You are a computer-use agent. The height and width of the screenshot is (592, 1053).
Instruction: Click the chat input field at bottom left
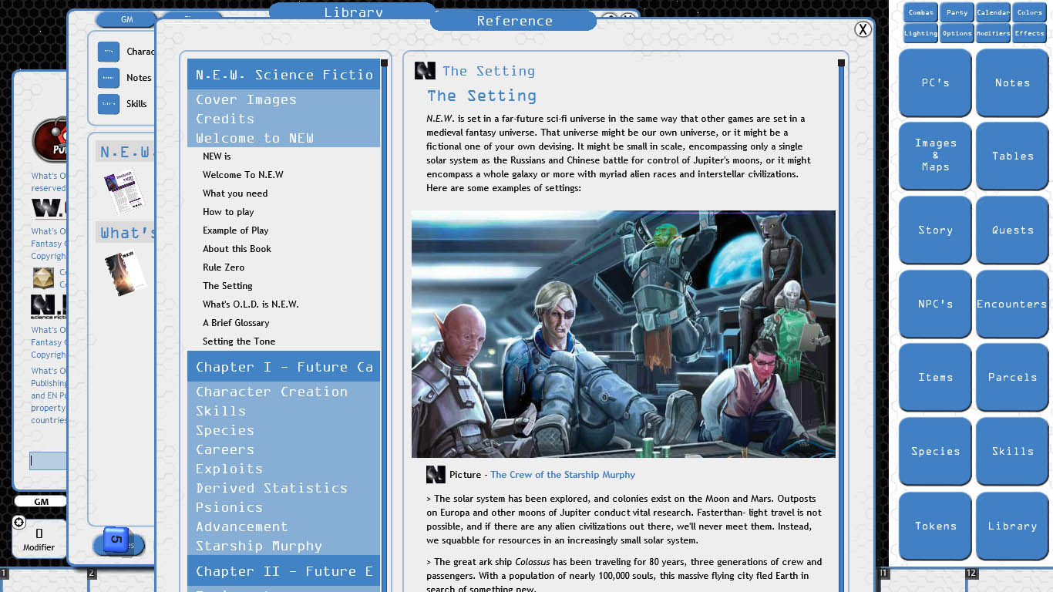coord(48,460)
